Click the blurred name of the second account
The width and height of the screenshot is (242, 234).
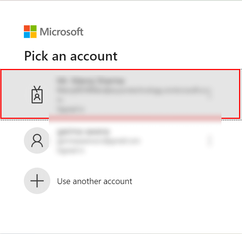click(x=83, y=132)
